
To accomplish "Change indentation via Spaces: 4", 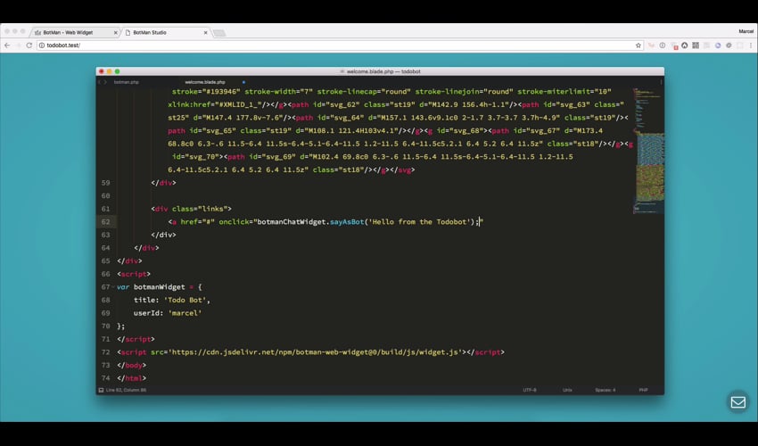I will 606,390.
